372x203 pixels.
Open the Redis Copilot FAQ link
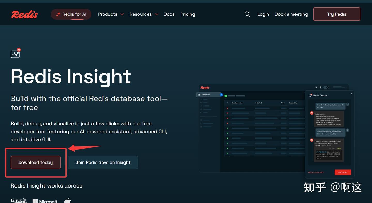coord(316,172)
